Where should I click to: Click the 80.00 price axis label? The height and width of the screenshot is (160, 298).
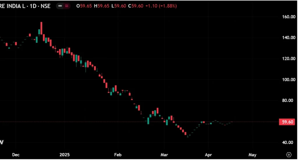288,101
